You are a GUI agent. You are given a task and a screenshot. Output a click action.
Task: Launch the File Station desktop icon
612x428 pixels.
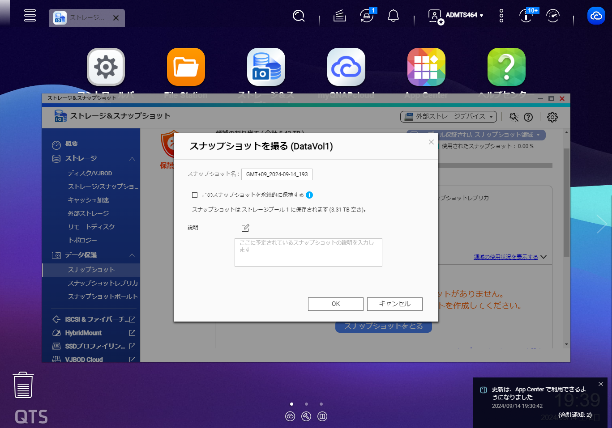click(186, 67)
